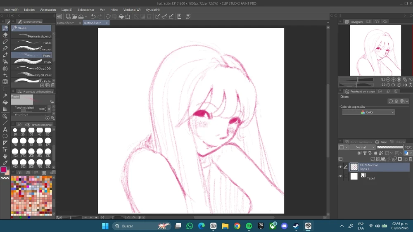Toggle tool property lock icon beside Pastel preview
This screenshot has width=413, height=232.
click(x=52, y=102)
